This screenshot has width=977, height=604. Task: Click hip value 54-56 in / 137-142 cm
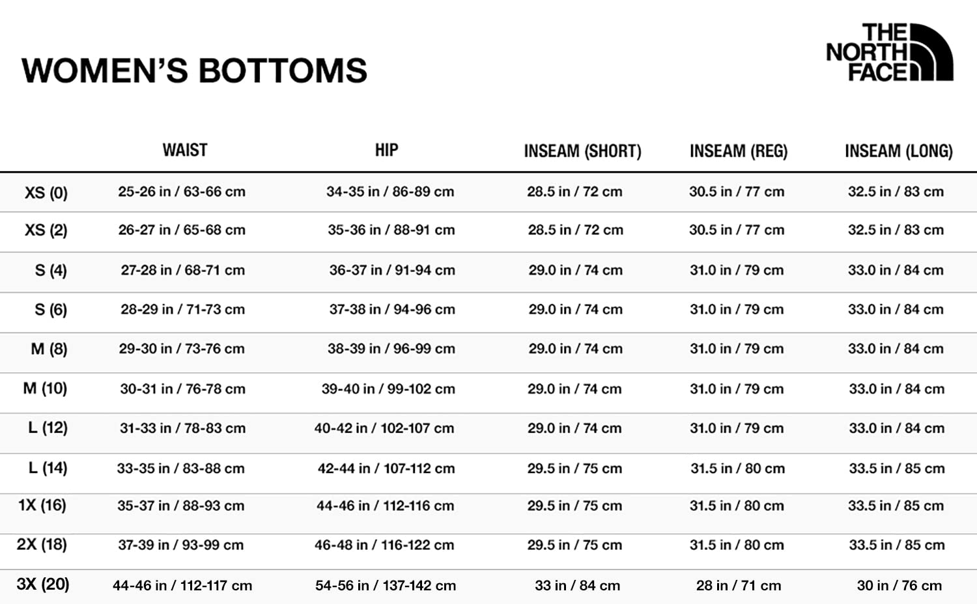[x=386, y=586]
